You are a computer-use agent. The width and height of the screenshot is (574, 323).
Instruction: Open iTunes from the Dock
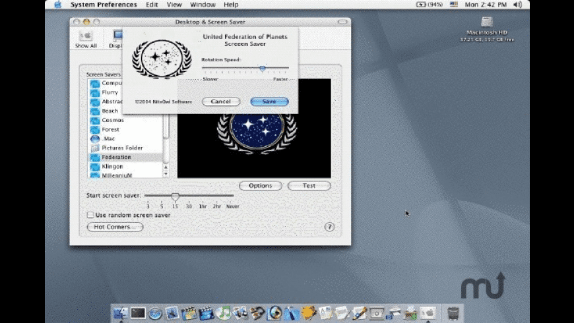(x=224, y=313)
